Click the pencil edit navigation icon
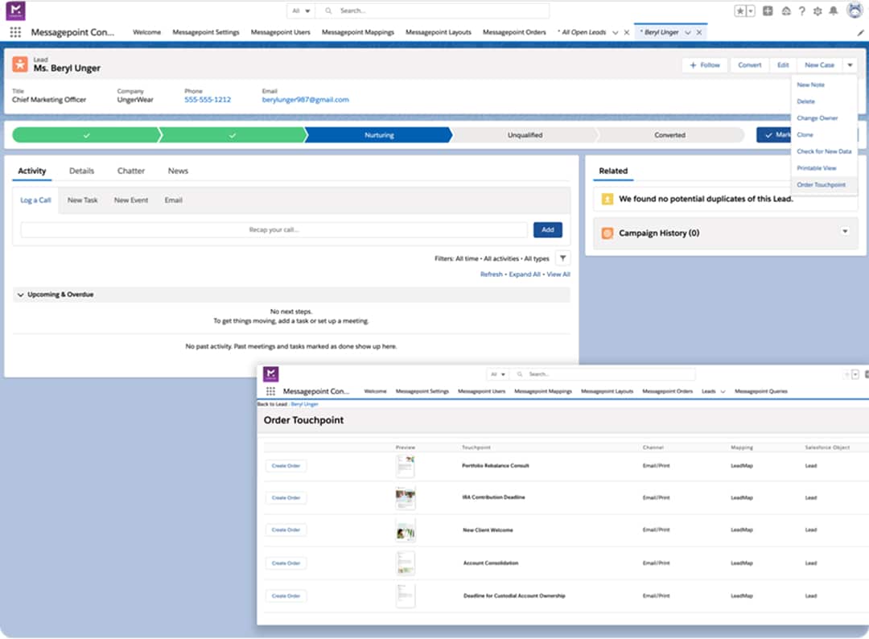Screen dimensions: 869x639 click(860, 33)
